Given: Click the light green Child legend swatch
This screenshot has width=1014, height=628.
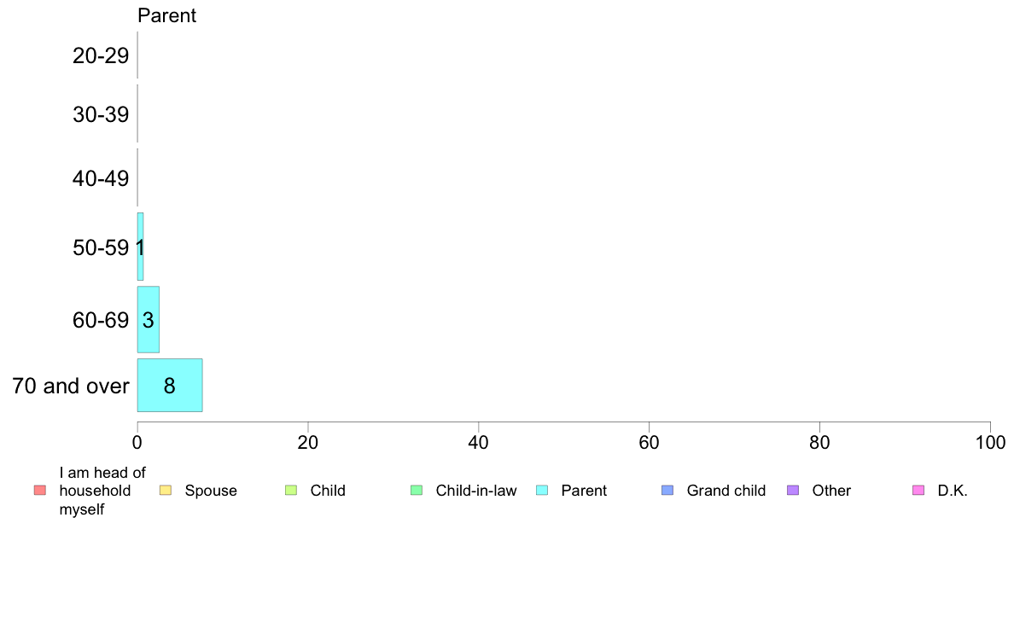Looking at the screenshot, I should pos(291,491).
